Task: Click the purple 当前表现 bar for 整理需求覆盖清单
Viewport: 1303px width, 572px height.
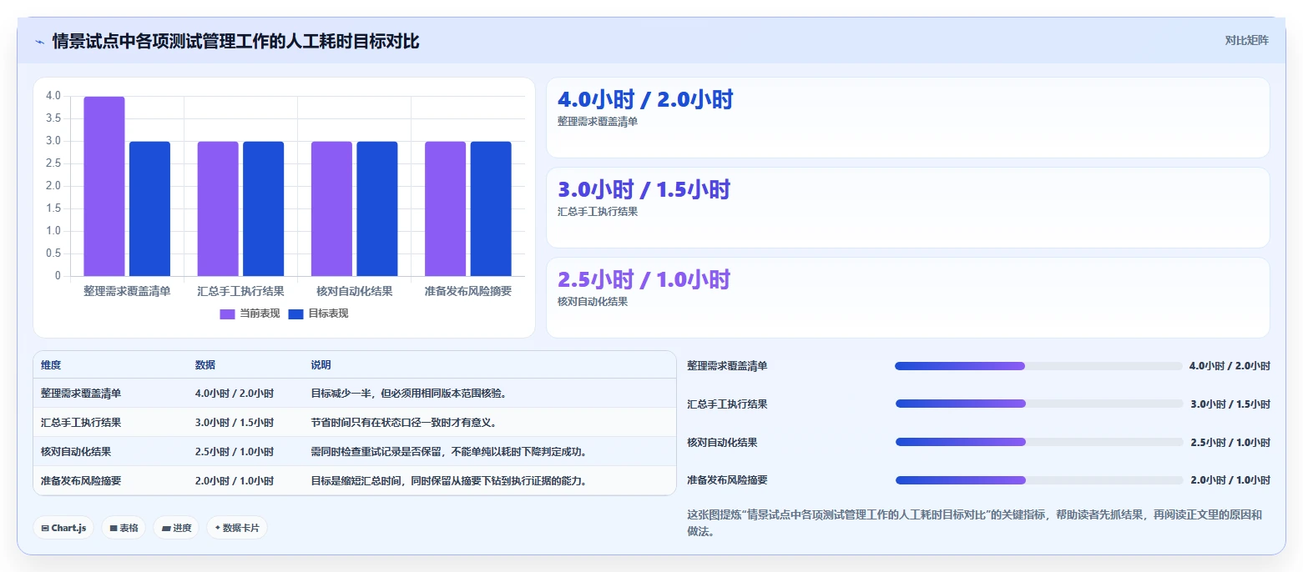Action: coord(104,186)
